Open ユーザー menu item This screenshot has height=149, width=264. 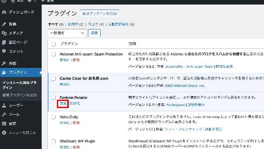point(16,106)
